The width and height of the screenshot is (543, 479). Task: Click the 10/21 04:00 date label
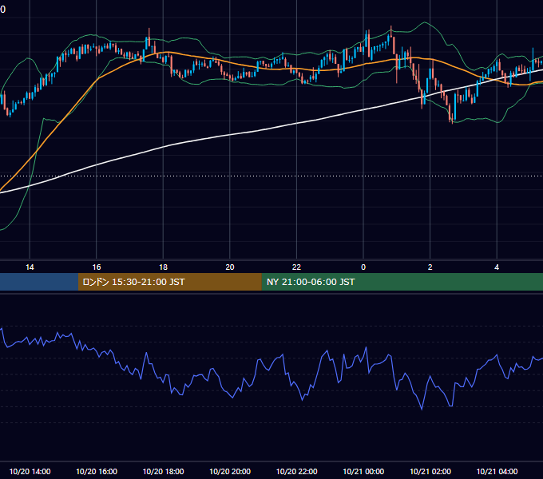tap(497, 471)
